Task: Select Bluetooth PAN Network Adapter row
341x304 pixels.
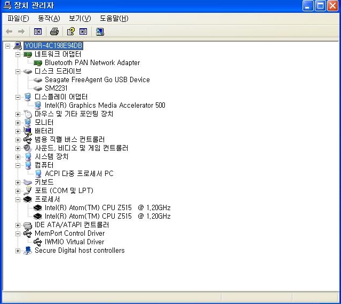Action: pos(92,63)
